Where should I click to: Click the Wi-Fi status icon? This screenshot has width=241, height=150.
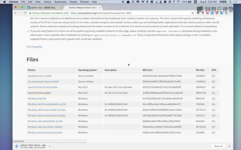[178, 2]
